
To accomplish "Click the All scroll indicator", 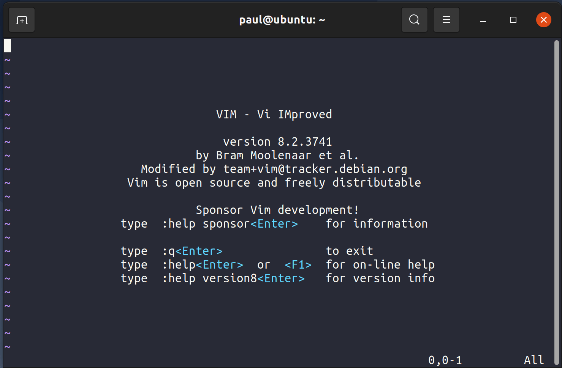I will [534, 359].
